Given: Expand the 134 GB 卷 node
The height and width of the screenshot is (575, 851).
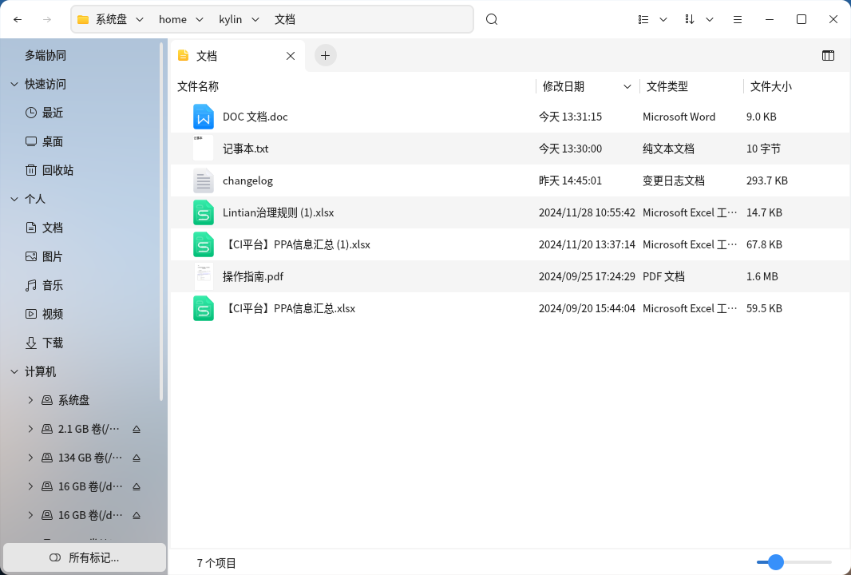Looking at the screenshot, I should click(x=30, y=458).
